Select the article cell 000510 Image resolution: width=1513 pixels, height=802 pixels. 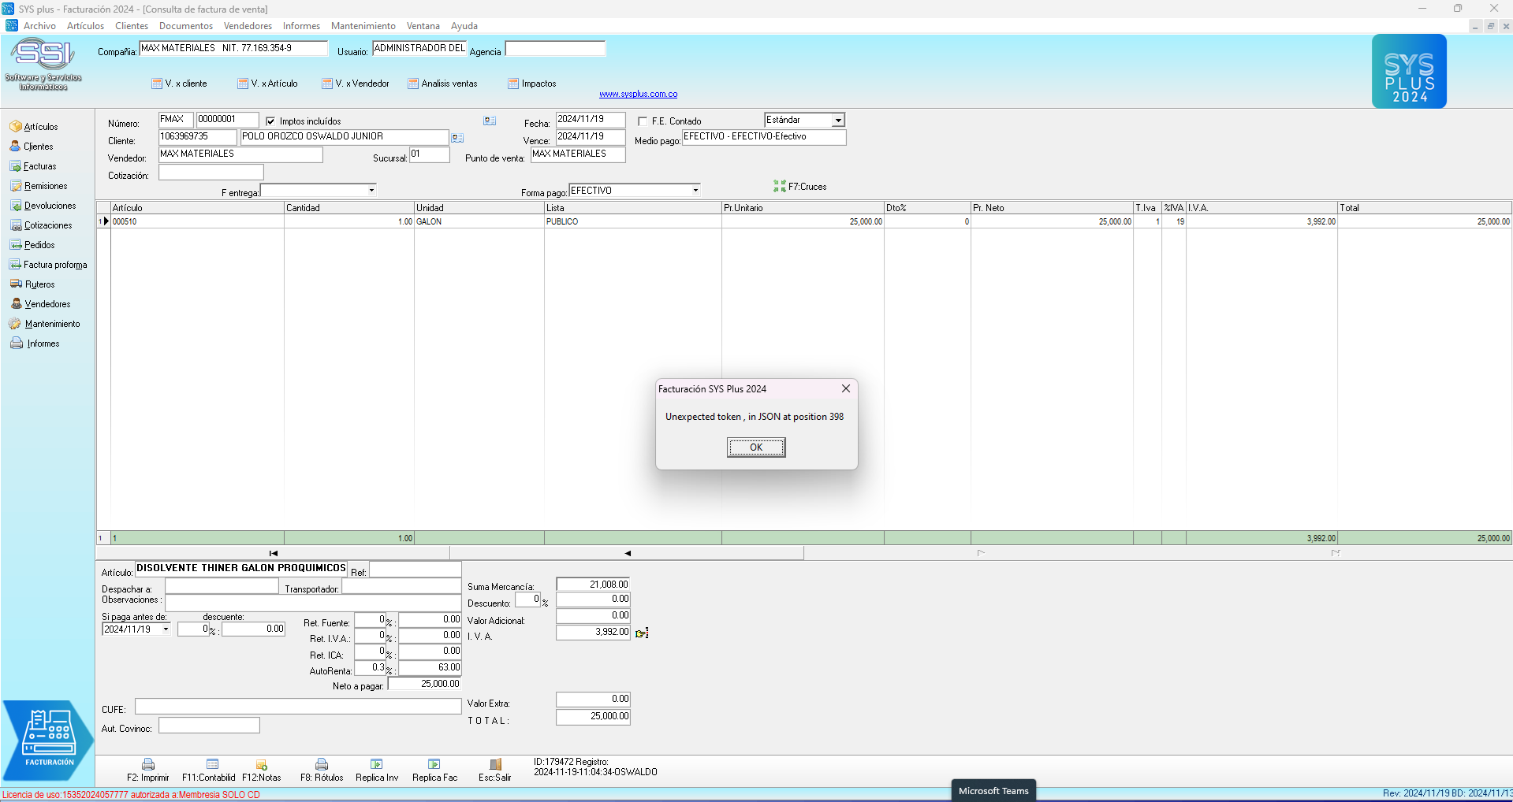[x=197, y=222]
